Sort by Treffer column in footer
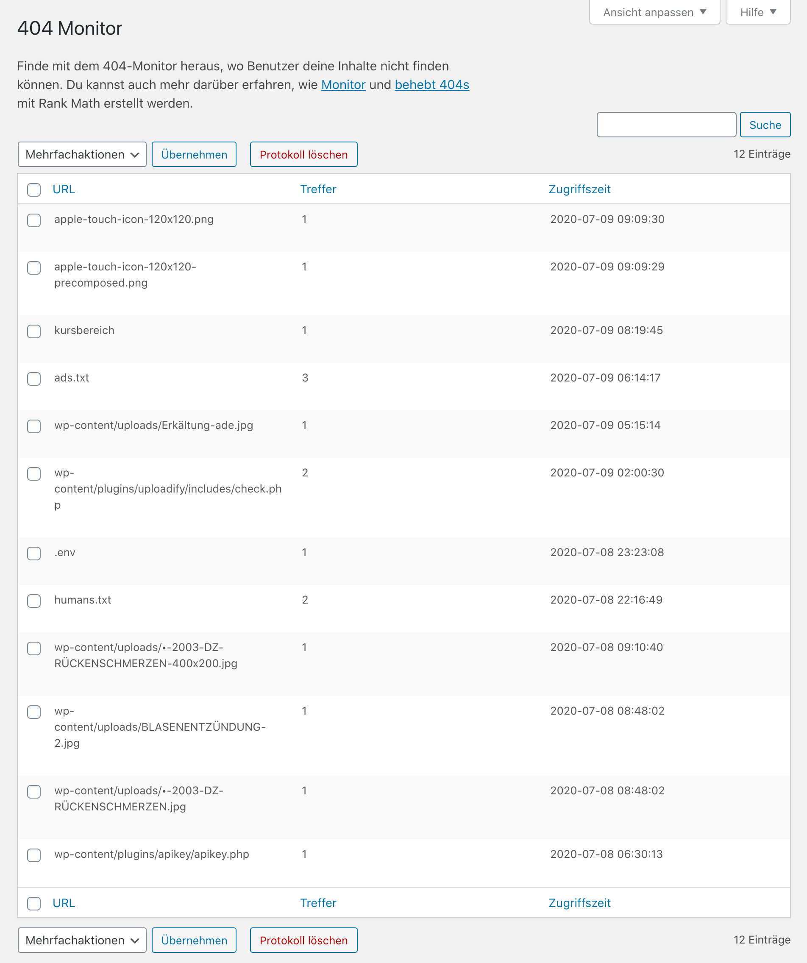The height and width of the screenshot is (963, 807). pos(318,903)
